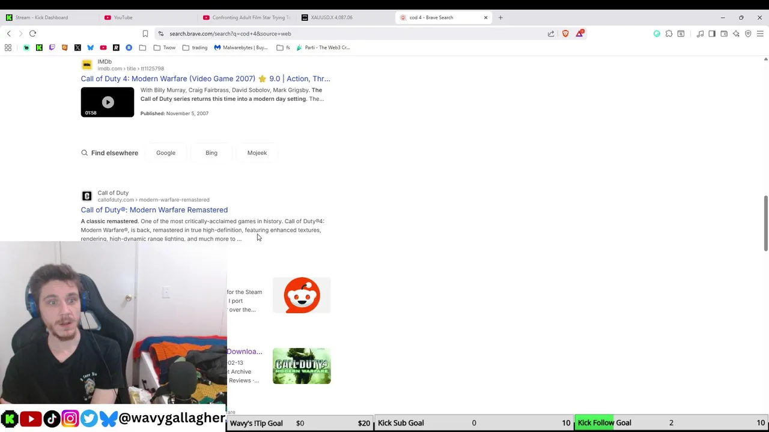The image size is (769, 432).
Task: Click the Call of Duty site favicon
Action: (87, 196)
